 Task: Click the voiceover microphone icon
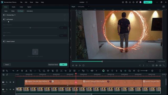(117, 71)
